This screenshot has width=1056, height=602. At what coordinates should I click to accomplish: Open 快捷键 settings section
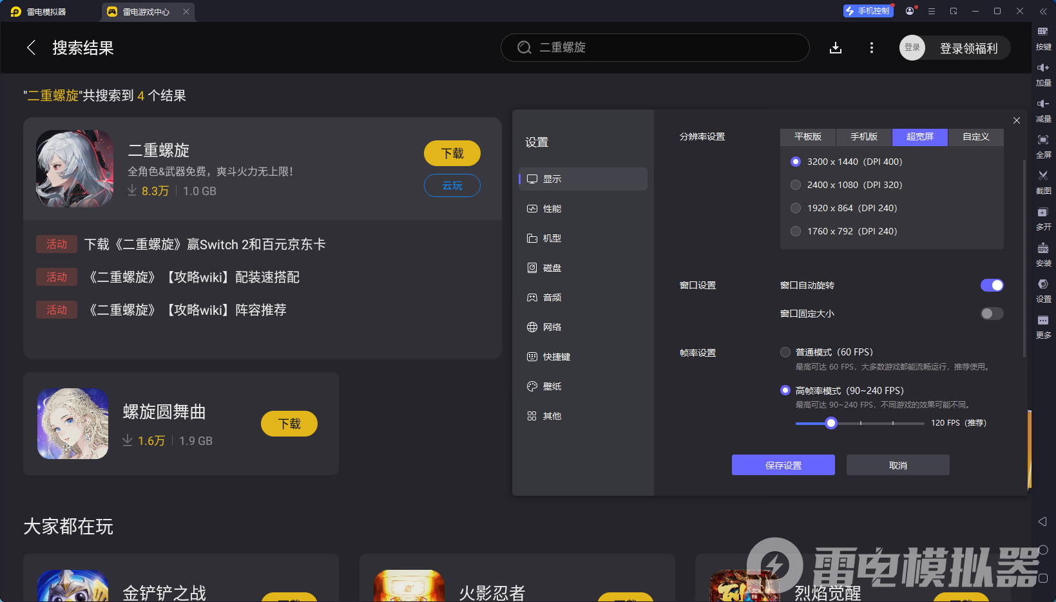583,357
